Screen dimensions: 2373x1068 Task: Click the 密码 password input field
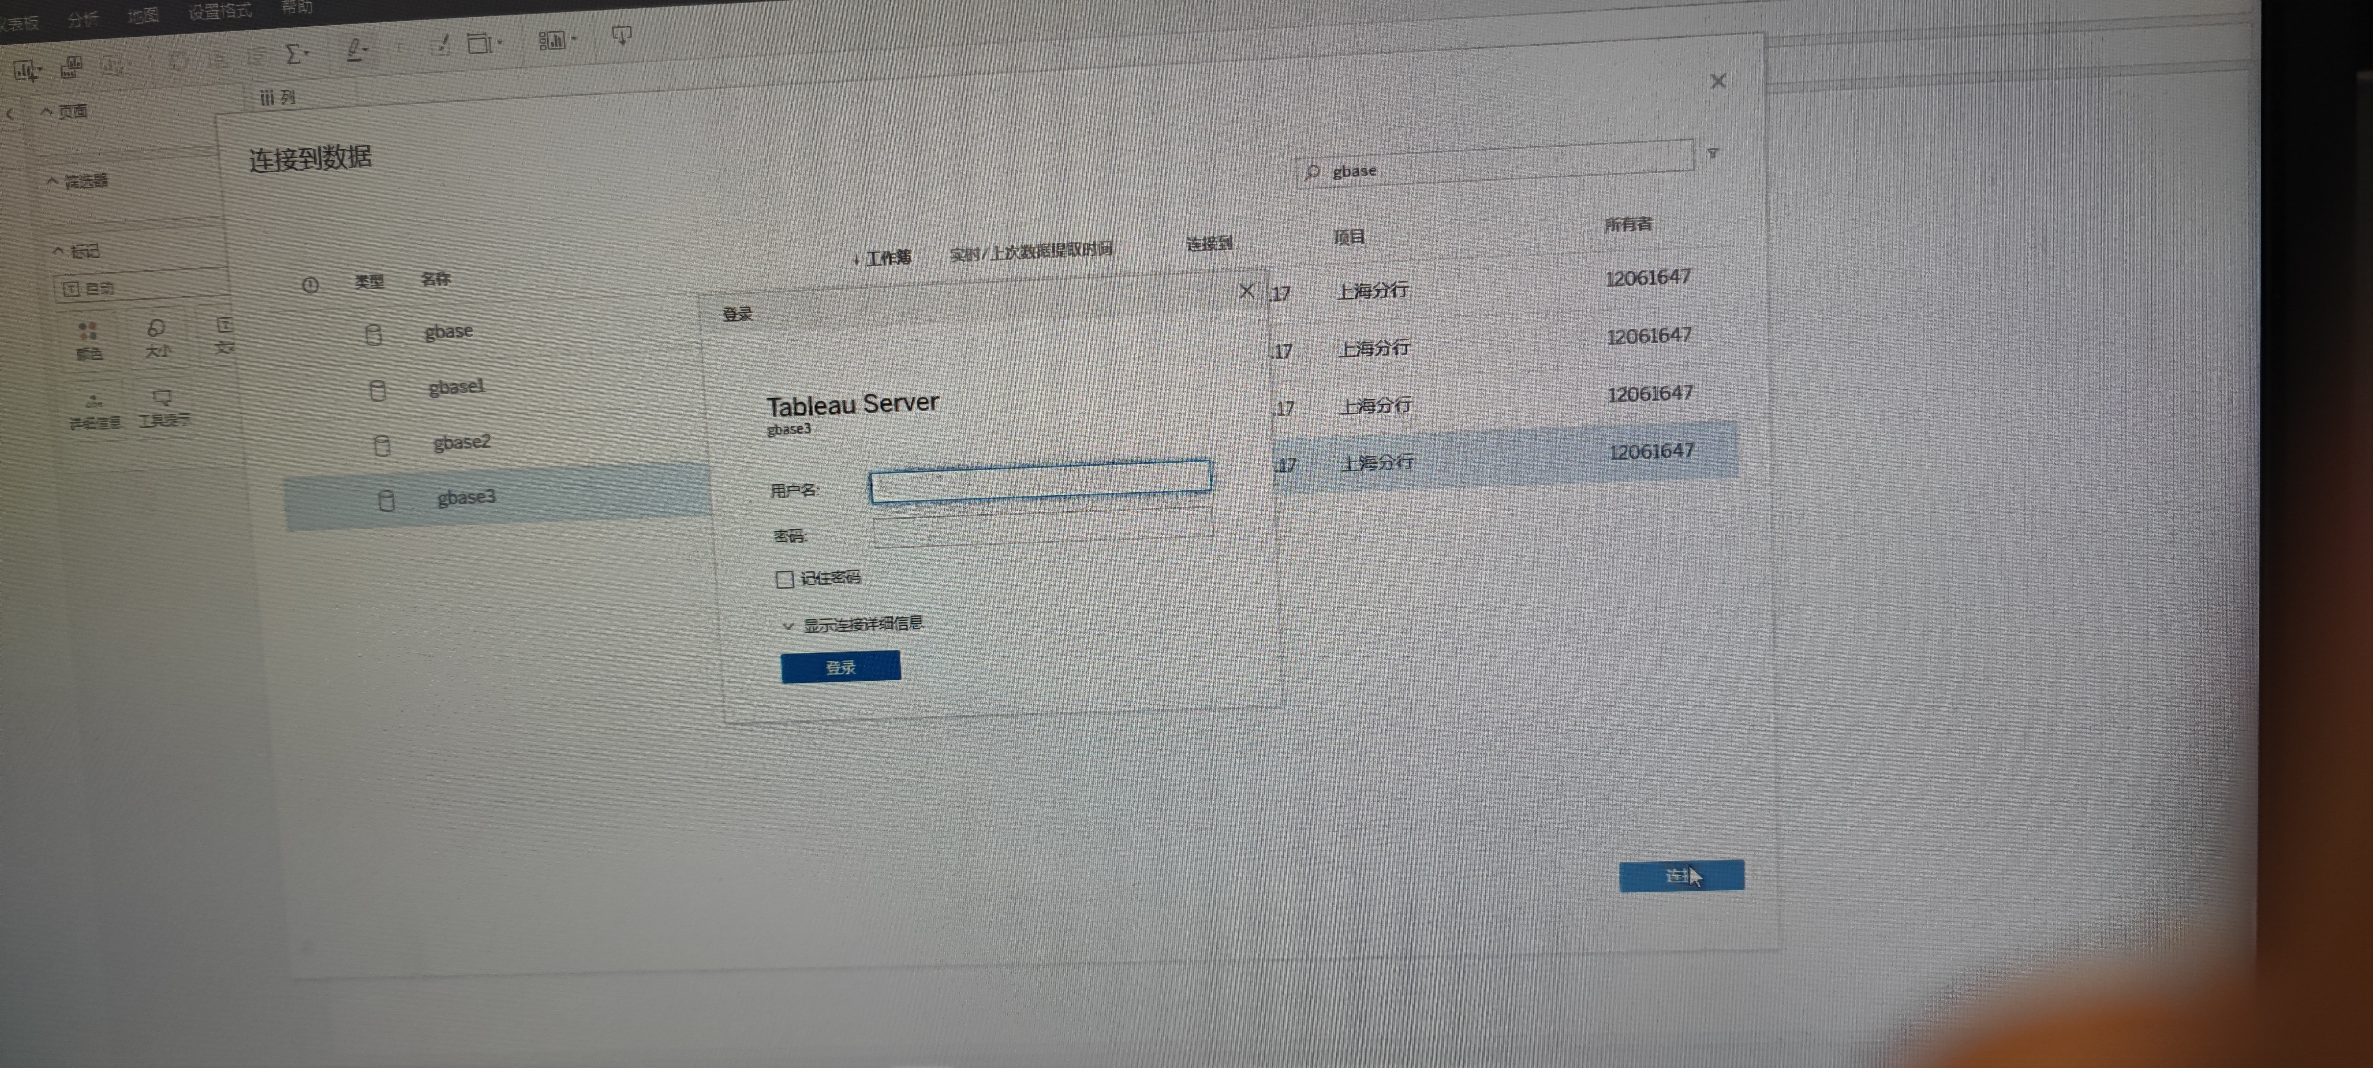[1042, 528]
